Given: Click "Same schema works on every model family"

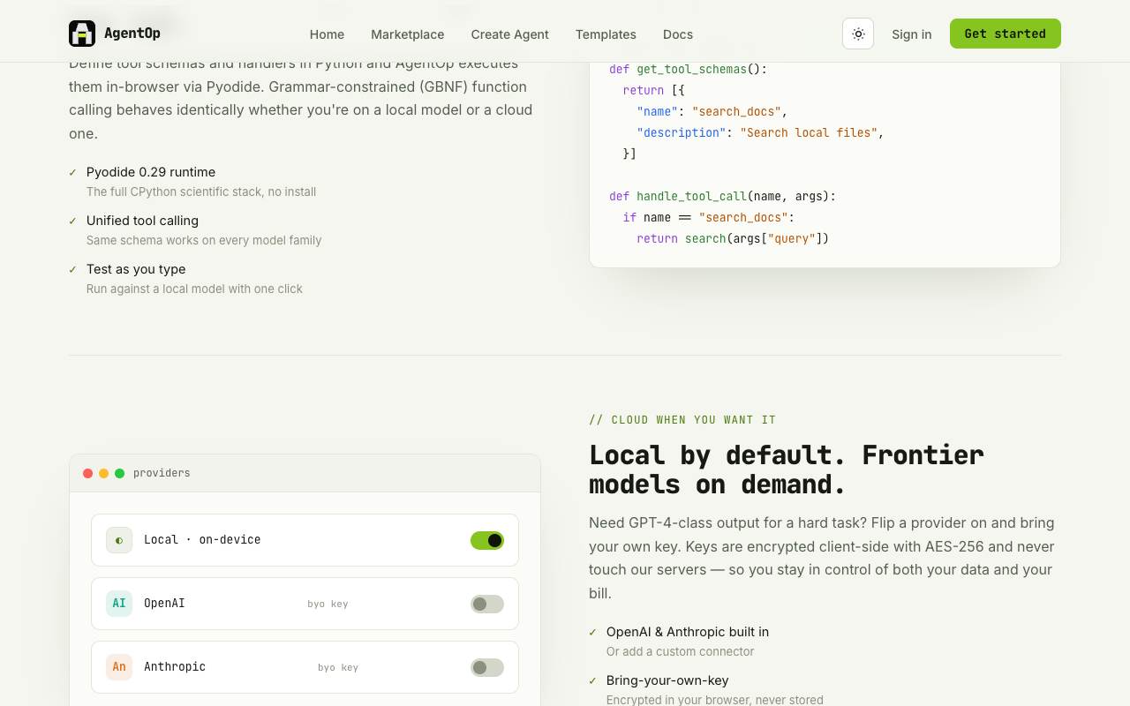Looking at the screenshot, I should 204,240.
